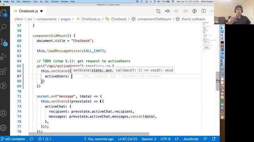The height and width of the screenshot is (142, 254).
Task: Click the 'componentDidMount() {' text
Action: click(54, 36)
